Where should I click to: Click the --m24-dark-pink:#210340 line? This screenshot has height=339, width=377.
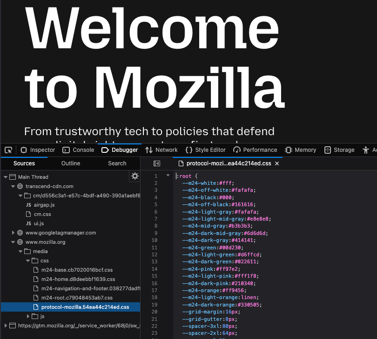tap(219, 283)
